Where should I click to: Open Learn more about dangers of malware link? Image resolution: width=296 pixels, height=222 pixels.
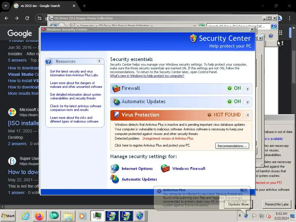tap(76, 85)
